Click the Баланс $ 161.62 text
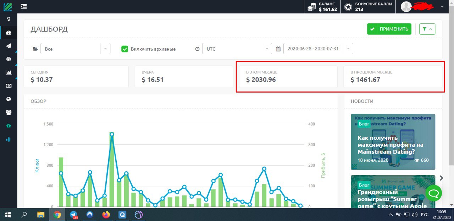Image resolution: width=454 pixels, height=221 pixels. point(328,7)
